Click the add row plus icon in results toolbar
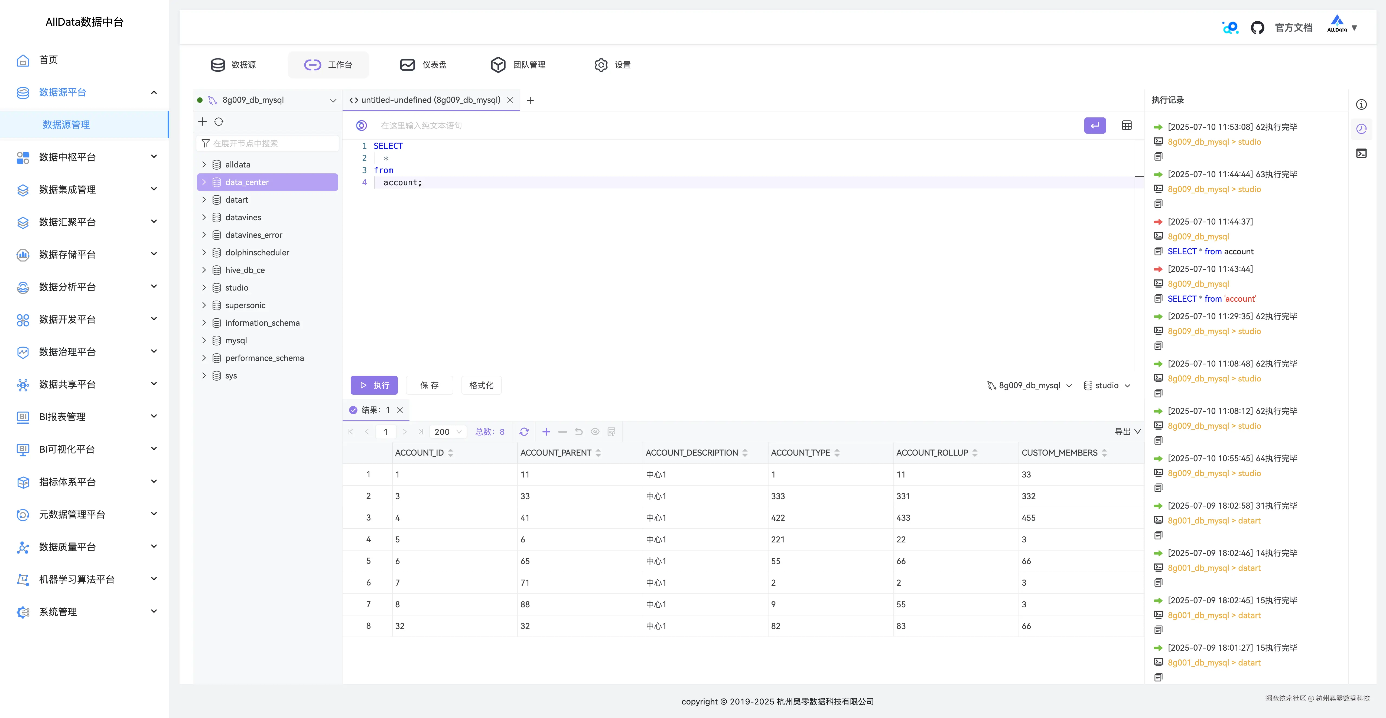Screen dimensions: 1386x718 coord(546,432)
